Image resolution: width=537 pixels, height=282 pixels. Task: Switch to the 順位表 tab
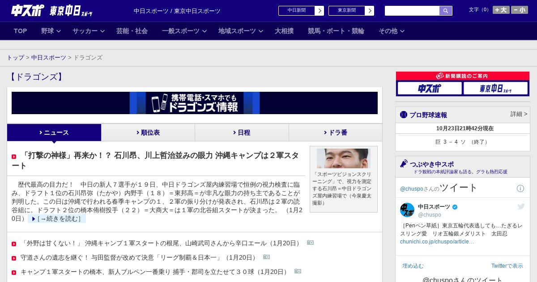(x=148, y=132)
